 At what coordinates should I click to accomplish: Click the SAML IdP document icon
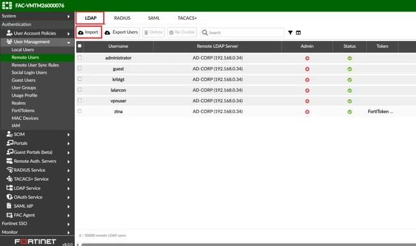click(x=9, y=206)
